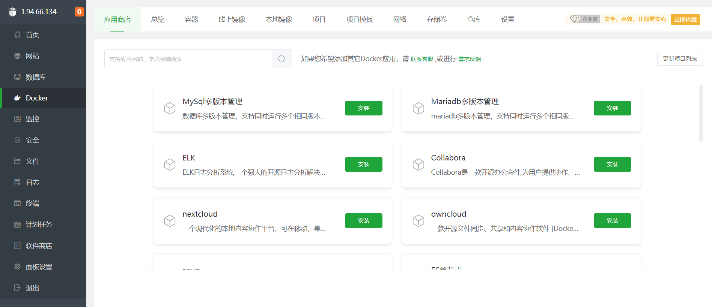The height and width of the screenshot is (307, 712).
Task: Install the nextcloud app
Action: point(364,220)
